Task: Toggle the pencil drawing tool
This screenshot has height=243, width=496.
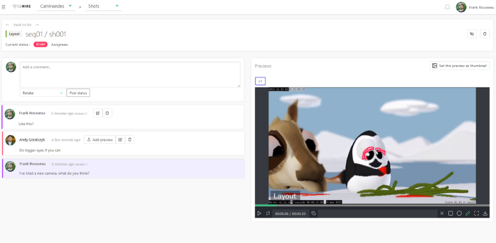Action: coord(468,214)
